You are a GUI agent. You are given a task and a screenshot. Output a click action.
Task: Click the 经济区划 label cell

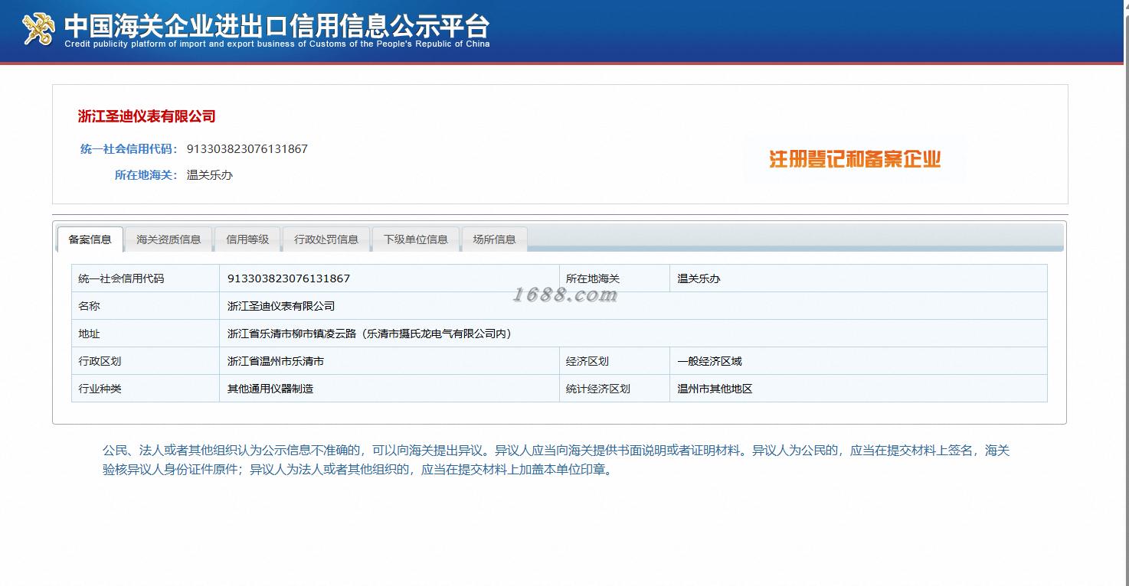[x=614, y=361]
